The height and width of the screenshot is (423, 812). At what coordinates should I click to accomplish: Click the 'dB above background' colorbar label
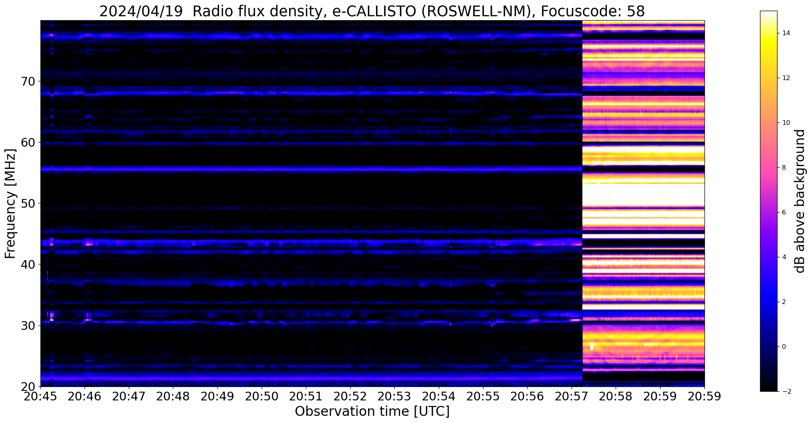800,201
